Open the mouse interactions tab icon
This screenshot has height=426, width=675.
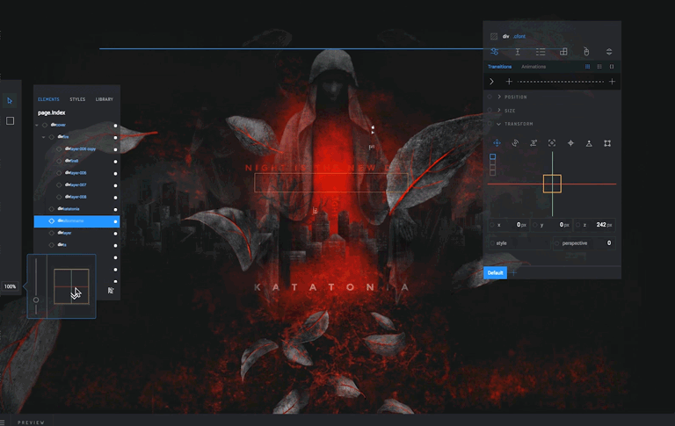click(586, 52)
